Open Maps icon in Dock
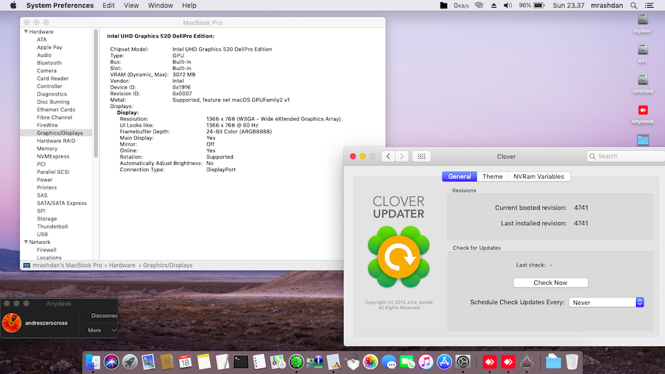665x374 pixels. coord(278,362)
